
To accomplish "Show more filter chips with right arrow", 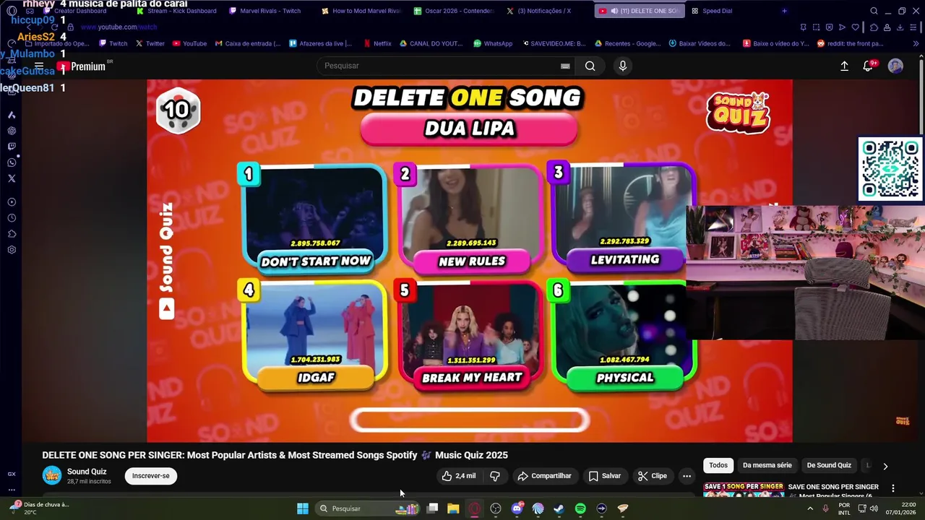I will tap(885, 466).
